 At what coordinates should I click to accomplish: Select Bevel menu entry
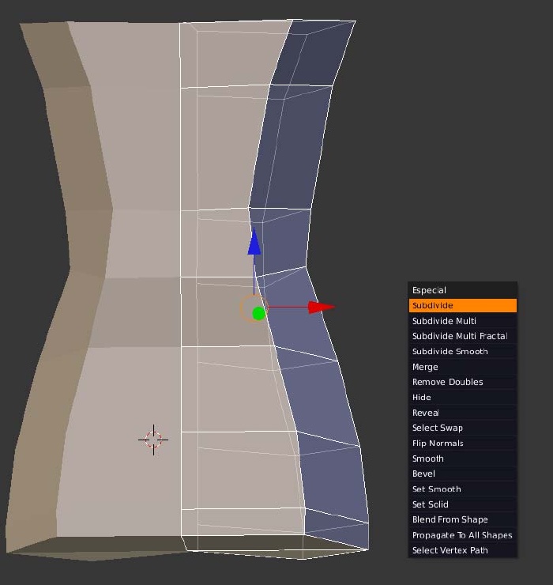pos(462,474)
